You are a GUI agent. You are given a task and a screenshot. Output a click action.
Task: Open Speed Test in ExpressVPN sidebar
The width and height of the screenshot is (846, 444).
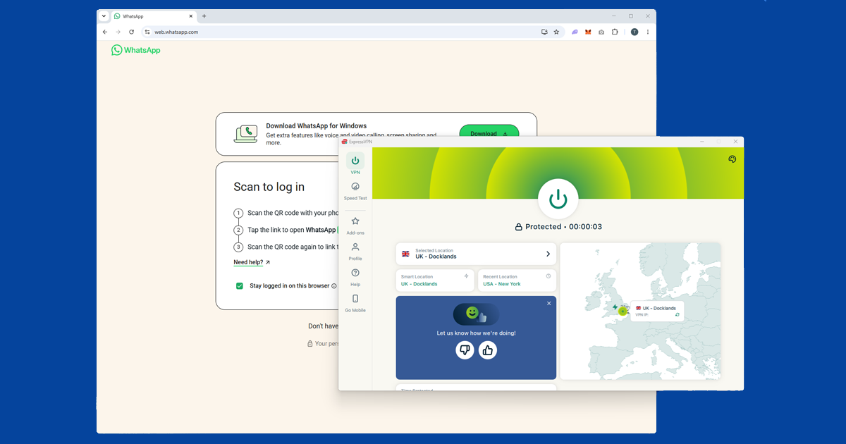(x=355, y=191)
